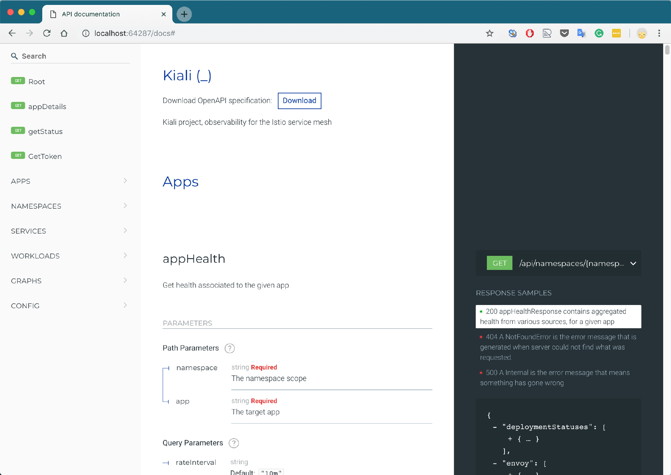Select the 404 NotFoundError response sample
671x475 pixels.
[x=558, y=347]
